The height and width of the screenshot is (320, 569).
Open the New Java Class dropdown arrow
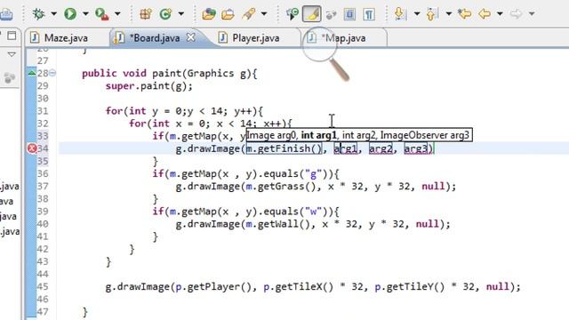180,14
